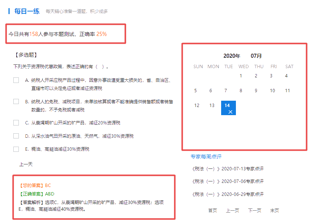The image size is (309, 224).
Task: Select July 1 on the calendar
Action: (x=241, y=76)
